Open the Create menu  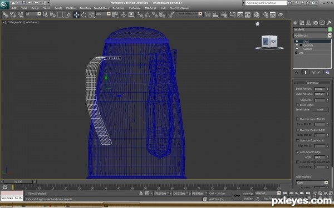pos(58,8)
